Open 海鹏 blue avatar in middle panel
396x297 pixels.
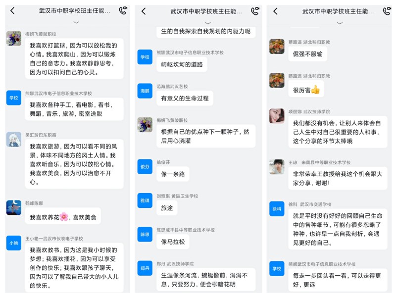[x=145, y=91]
